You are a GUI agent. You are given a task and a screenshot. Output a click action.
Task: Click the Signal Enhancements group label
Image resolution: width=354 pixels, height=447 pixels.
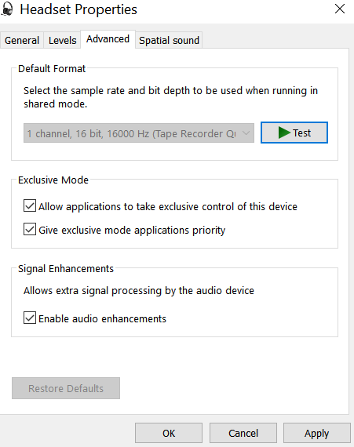click(x=66, y=268)
